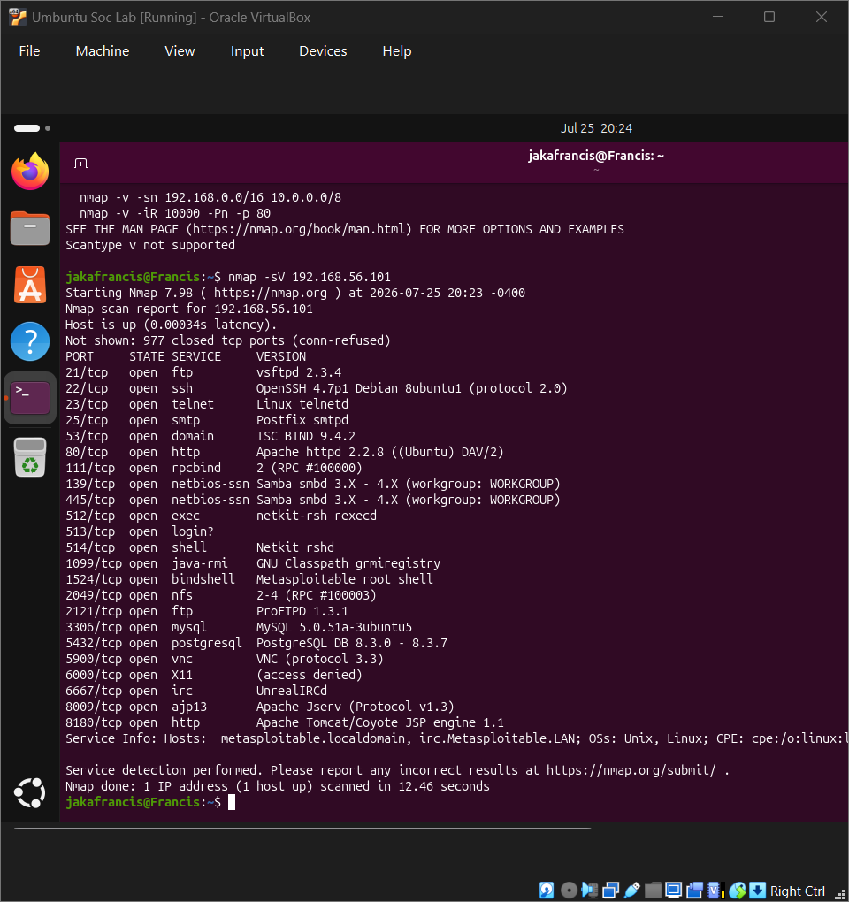
Task: Click the 'nmap -sV 192.168.56.101' command text
Action: pos(310,277)
